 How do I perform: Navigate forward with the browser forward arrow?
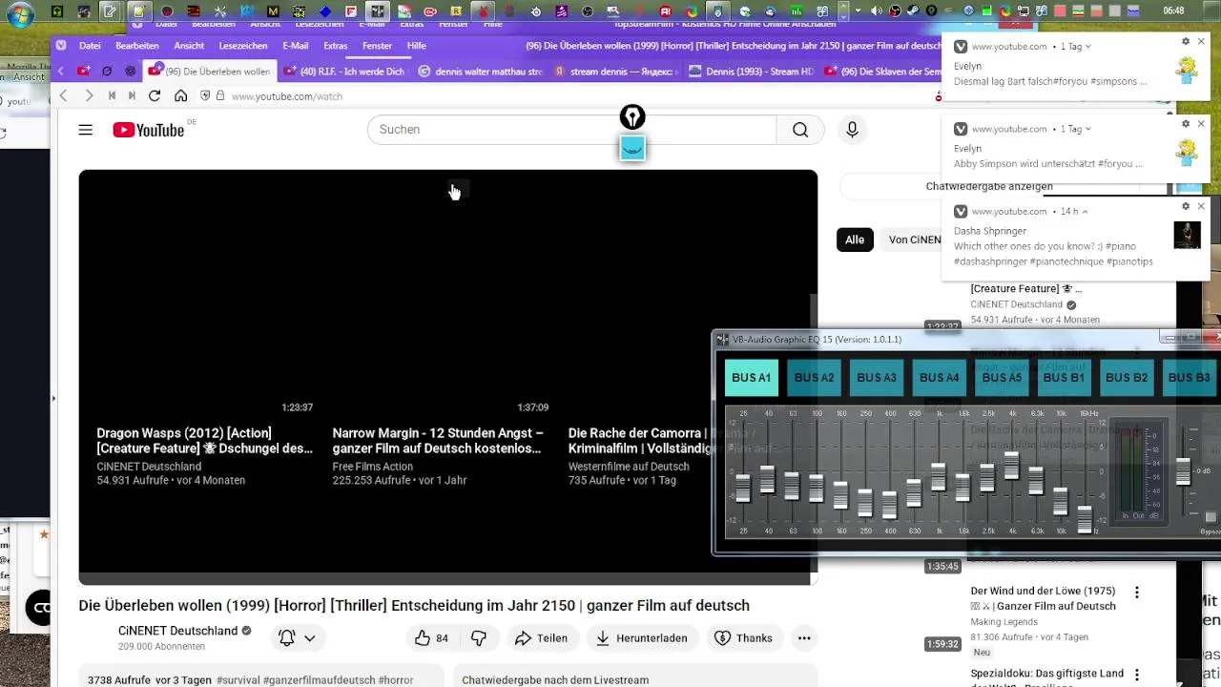click(89, 96)
